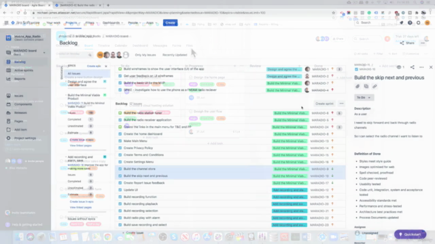Select Design and agree the user interface epic

82,83
